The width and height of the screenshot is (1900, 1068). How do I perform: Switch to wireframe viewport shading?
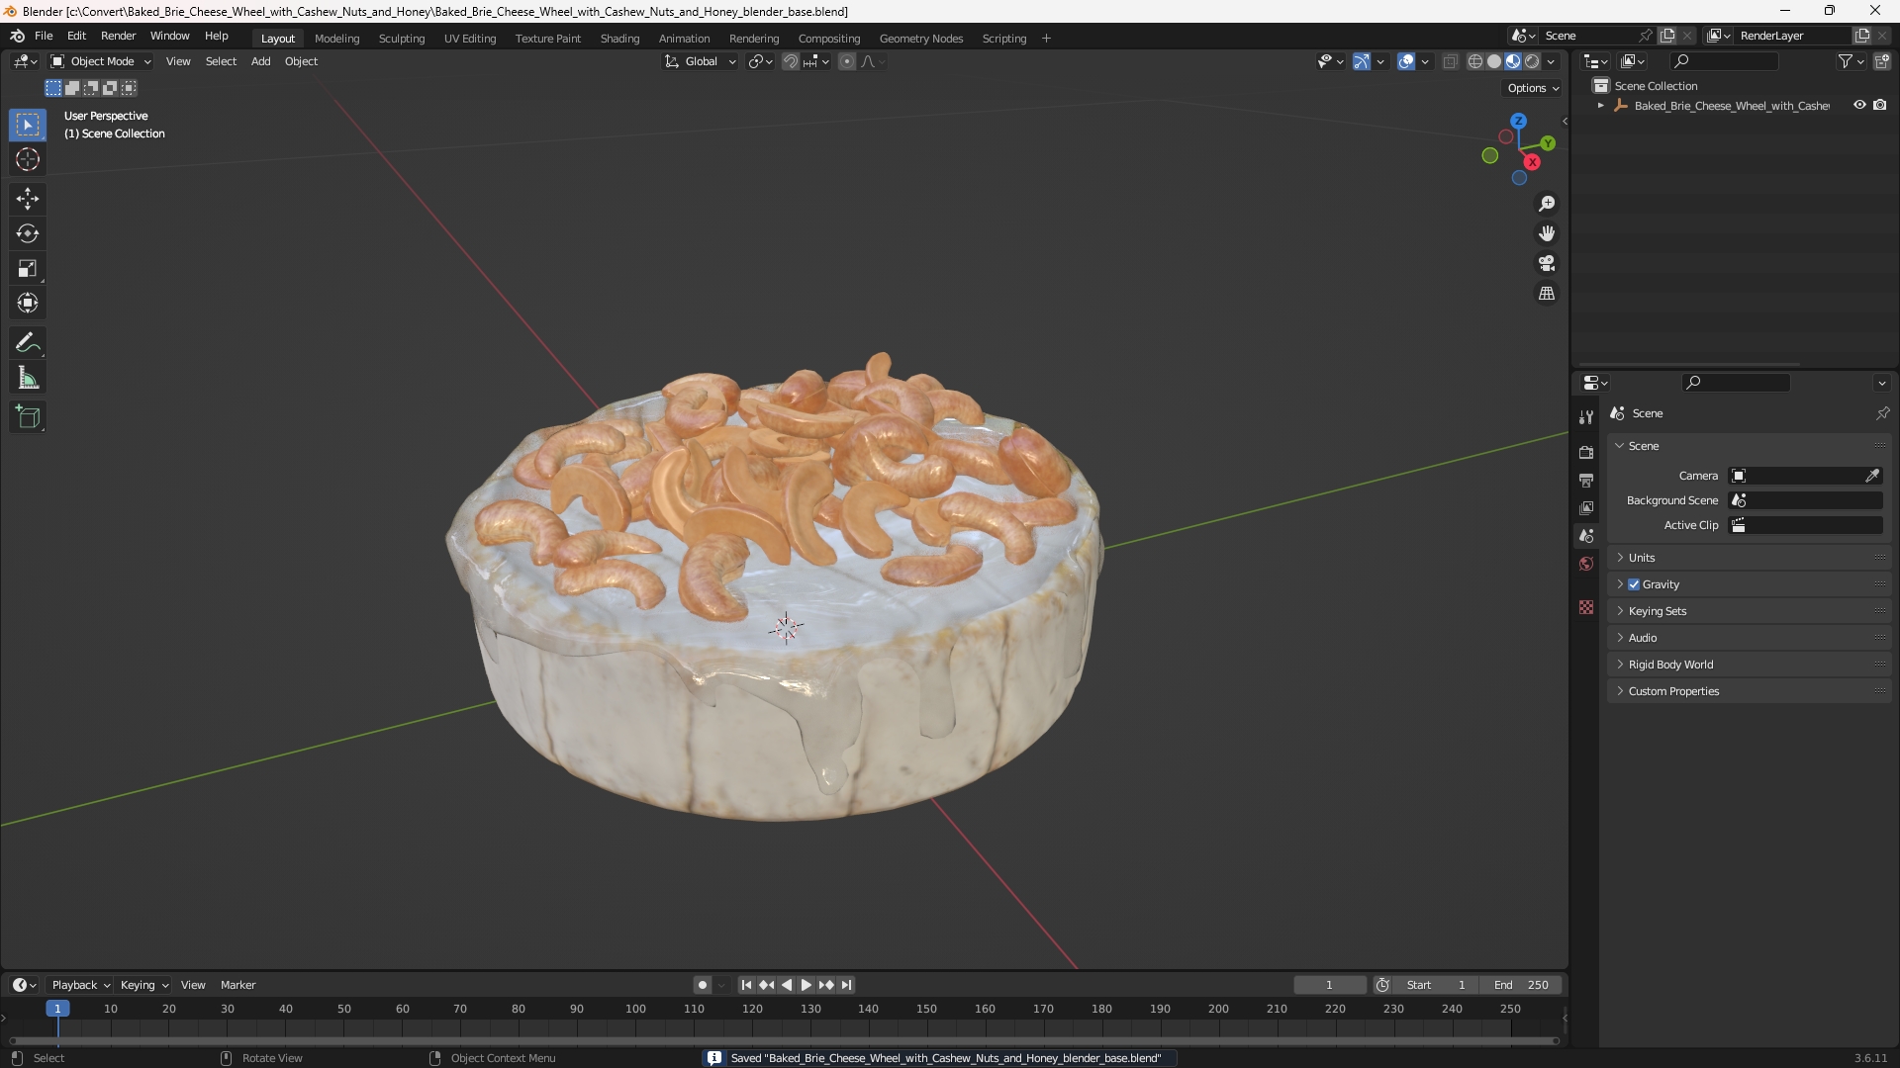(x=1475, y=61)
